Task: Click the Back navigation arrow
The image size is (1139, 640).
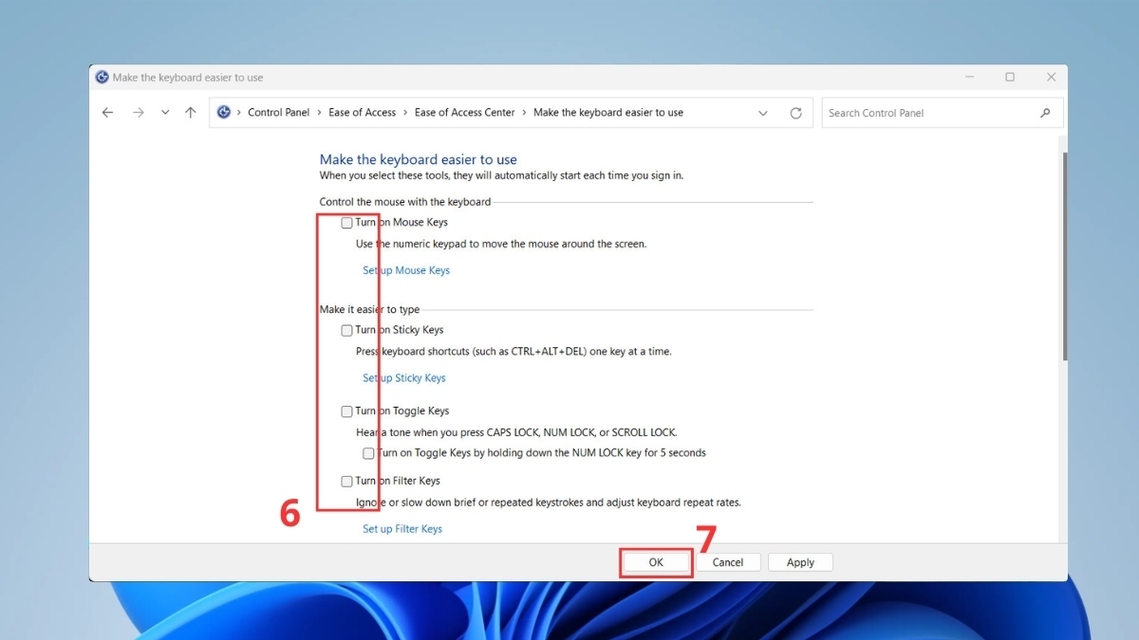Action: (x=107, y=113)
